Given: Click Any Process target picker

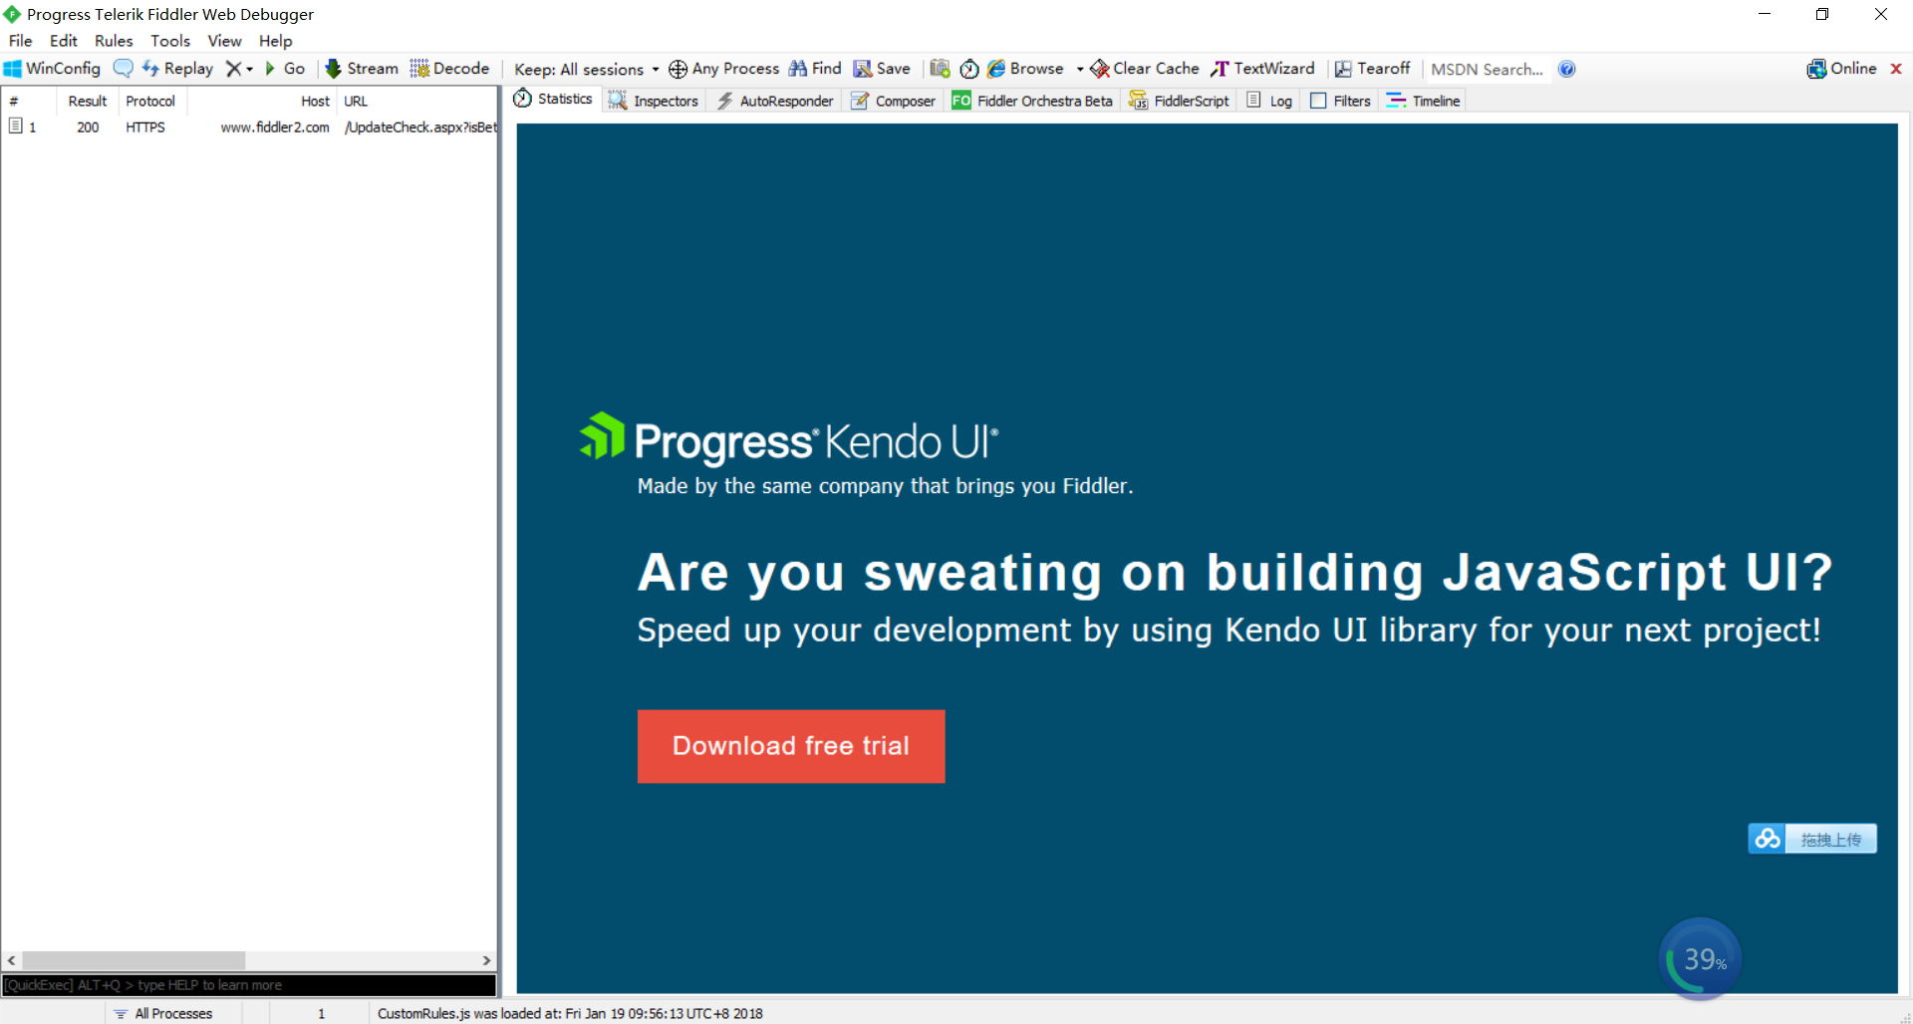Looking at the screenshot, I should coord(724,69).
